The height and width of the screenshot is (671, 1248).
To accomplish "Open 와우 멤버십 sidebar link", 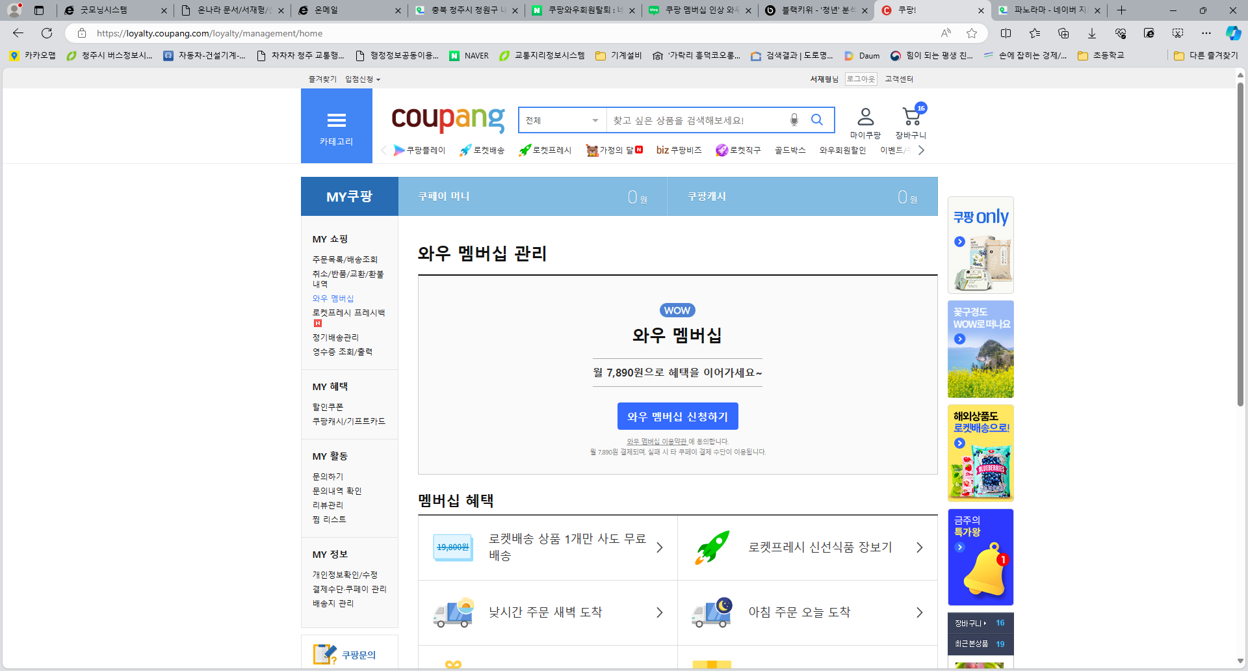I will [x=333, y=298].
